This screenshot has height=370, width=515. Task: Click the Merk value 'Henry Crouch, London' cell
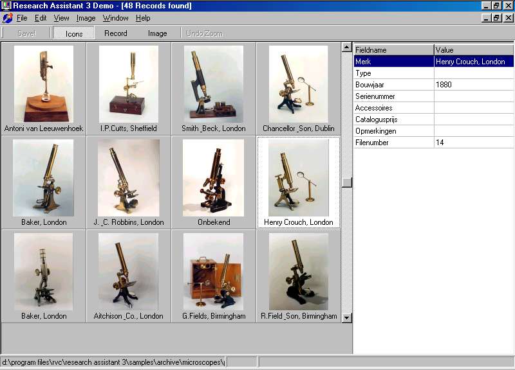point(474,62)
